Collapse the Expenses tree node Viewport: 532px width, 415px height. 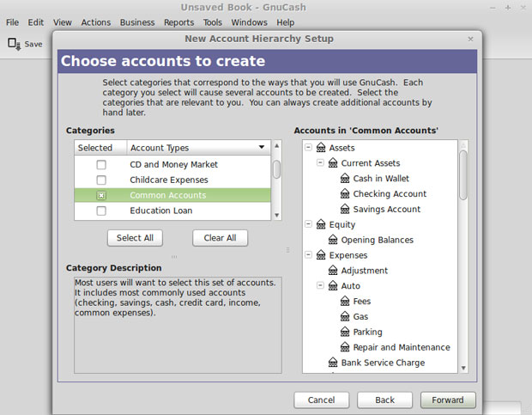[308, 254]
